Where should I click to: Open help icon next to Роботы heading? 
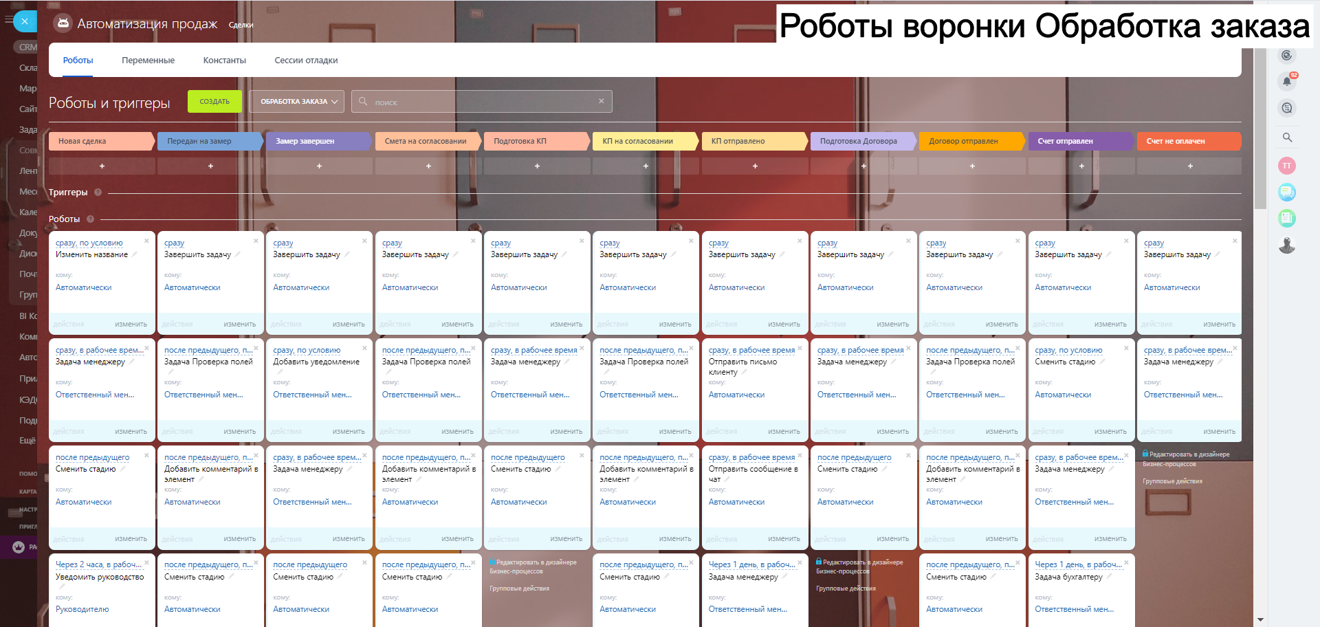90,219
